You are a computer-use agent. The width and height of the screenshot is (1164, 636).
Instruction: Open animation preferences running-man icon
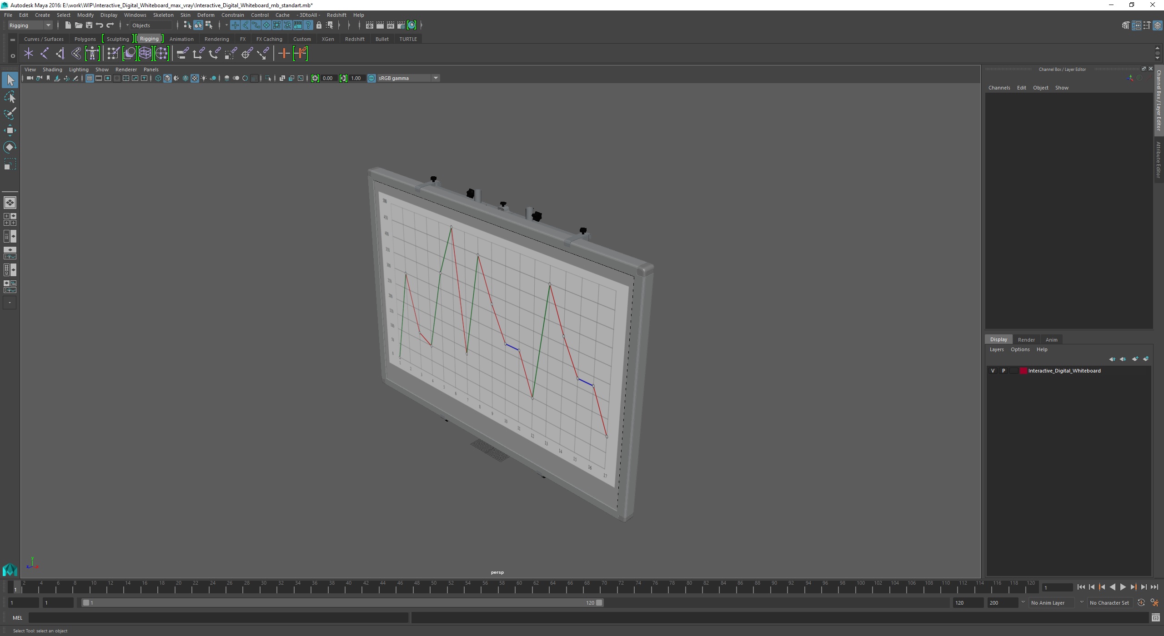pyautogui.click(x=1154, y=602)
